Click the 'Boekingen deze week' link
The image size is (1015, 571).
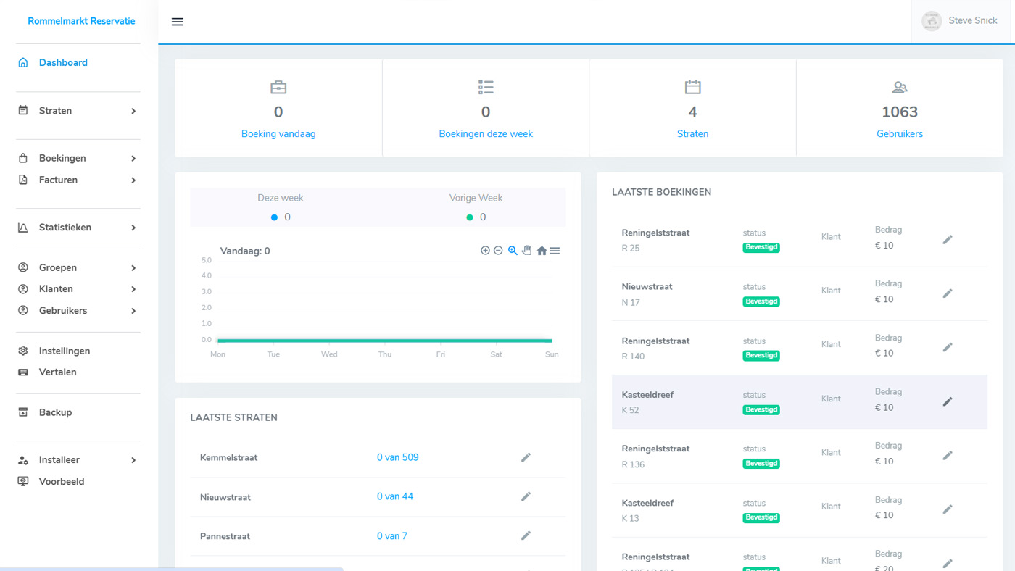(486, 134)
